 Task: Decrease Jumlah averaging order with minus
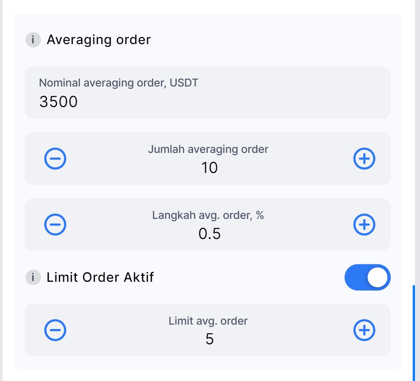pyautogui.click(x=56, y=159)
